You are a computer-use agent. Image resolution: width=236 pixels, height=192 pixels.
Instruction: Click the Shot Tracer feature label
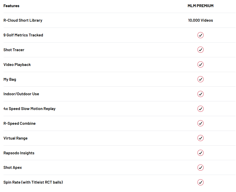[14, 50]
